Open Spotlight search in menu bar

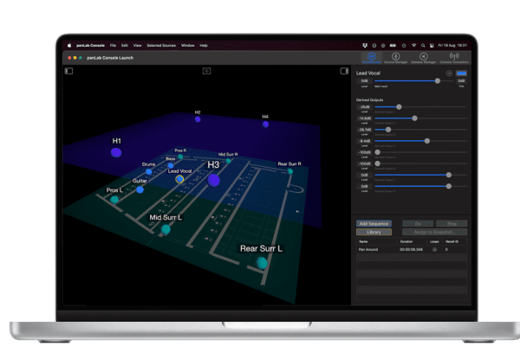423,45
